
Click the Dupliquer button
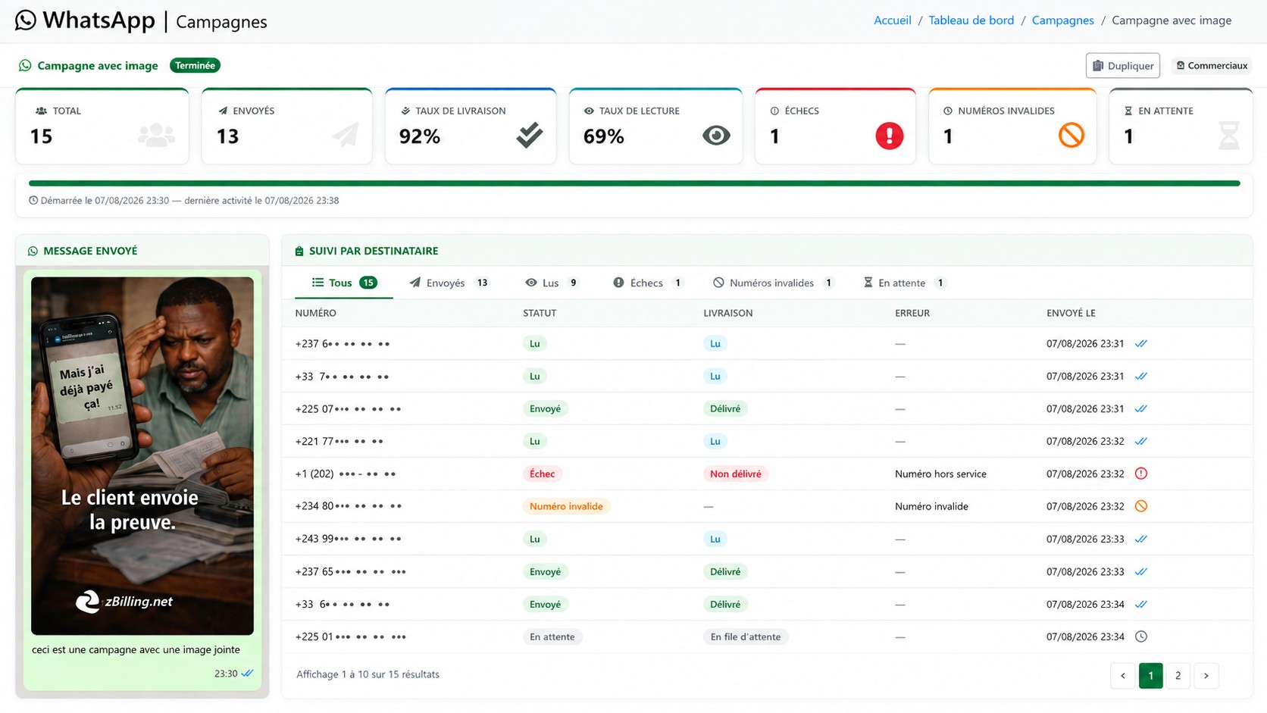point(1123,66)
